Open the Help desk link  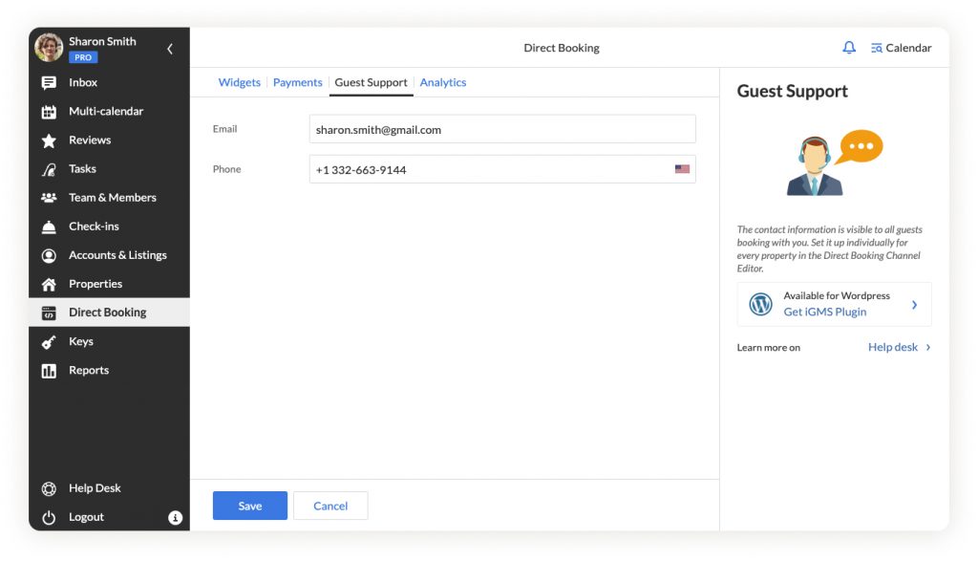point(892,347)
